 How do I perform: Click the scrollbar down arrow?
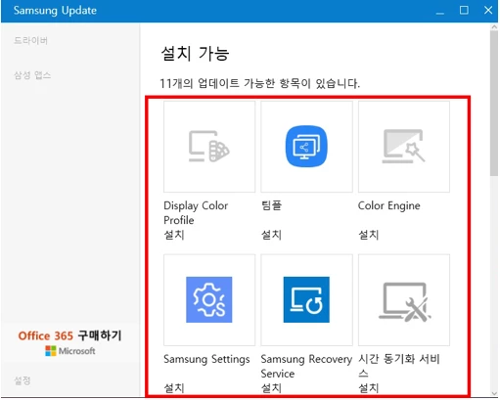pyautogui.click(x=494, y=394)
